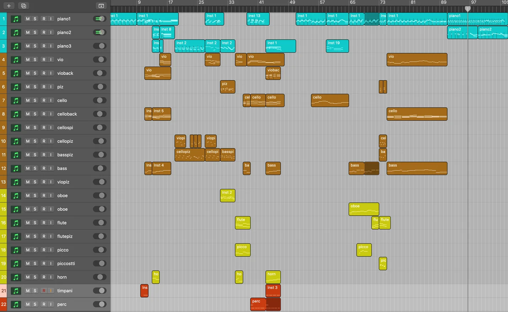The height and width of the screenshot is (312, 508).
Task: Select the flutepiz track name
Action: [65, 236]
